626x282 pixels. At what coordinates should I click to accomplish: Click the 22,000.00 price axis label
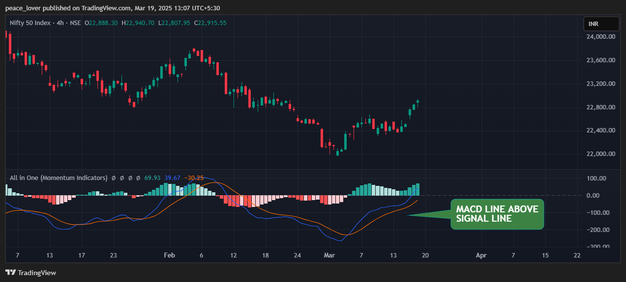coord(601,154)
